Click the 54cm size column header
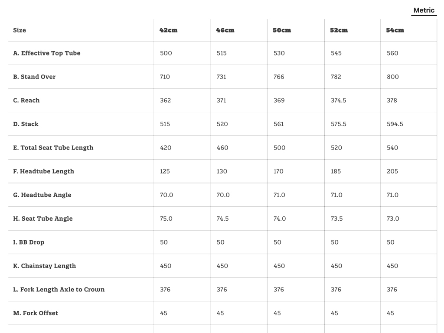The image size is (444, 333). point(395,30)
